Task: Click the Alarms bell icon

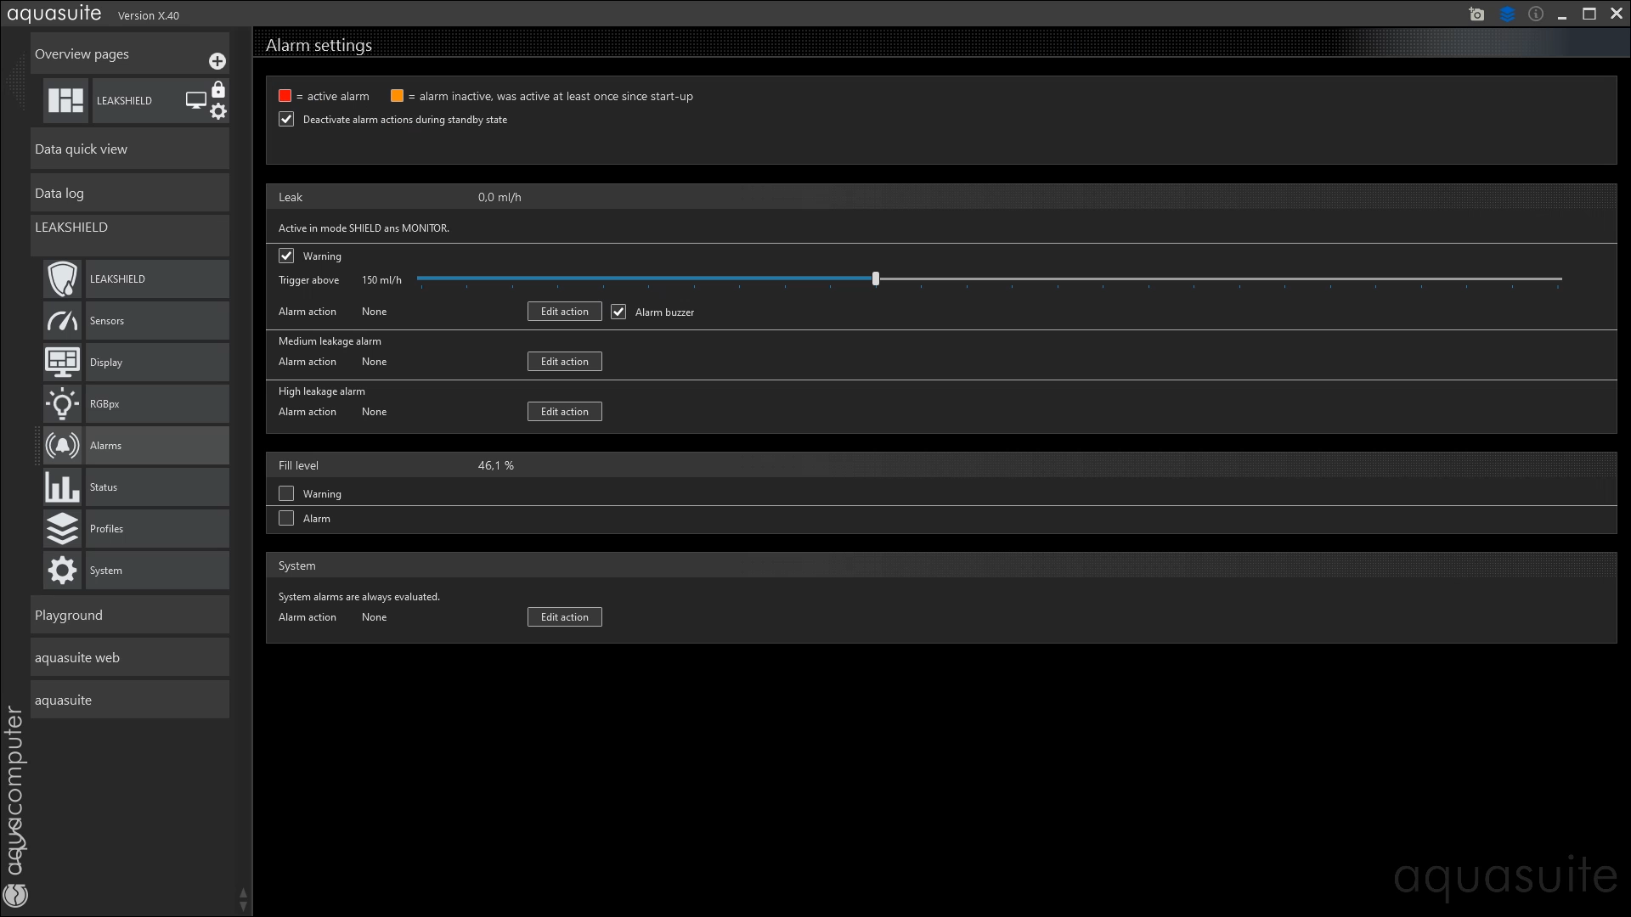Action: 63,445
